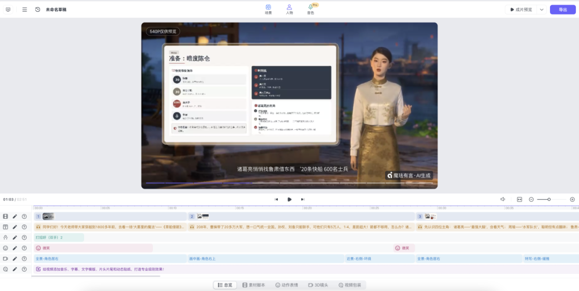Open version history clock icon
Image resolution: width=579 pixels, height=291 pixels.
(38, 10)
